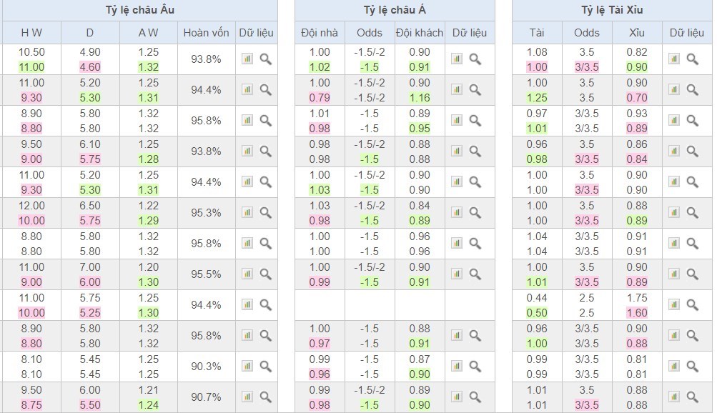Click the 'Tỷ lệ châu Á' table title
Screen dimensions: 717x413
[395, 10]
